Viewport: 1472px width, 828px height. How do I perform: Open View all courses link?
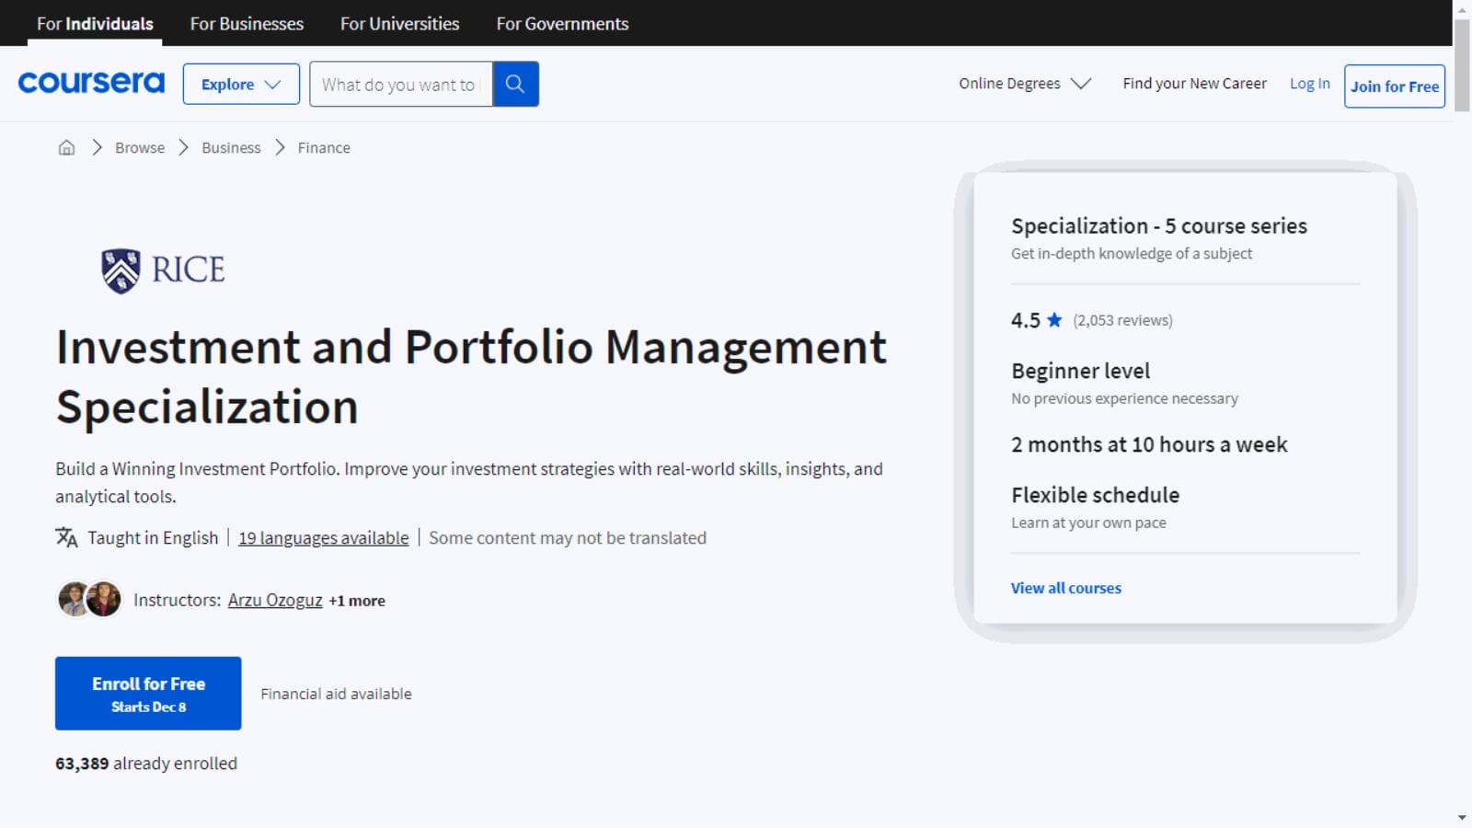(1066, 588)
